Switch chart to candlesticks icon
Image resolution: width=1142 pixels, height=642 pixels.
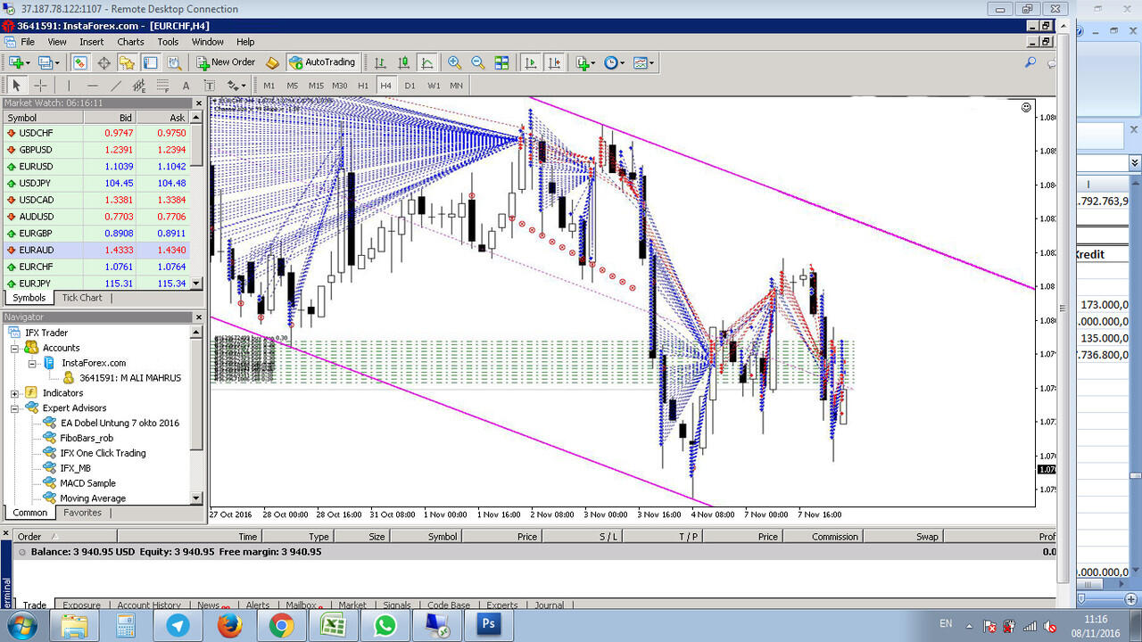pos(404,62)
